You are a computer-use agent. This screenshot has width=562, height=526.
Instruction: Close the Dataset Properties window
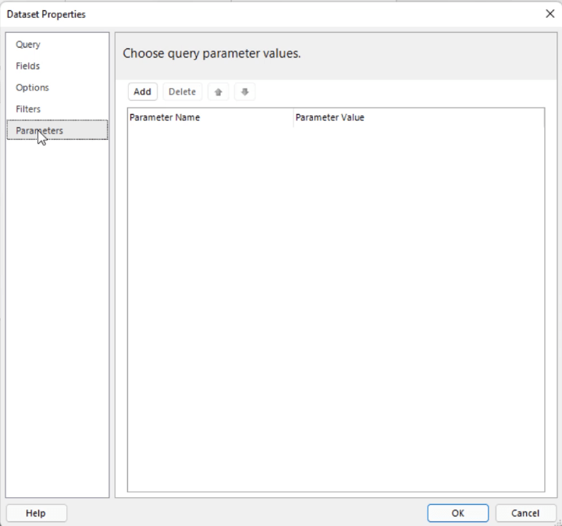(550, 14)
